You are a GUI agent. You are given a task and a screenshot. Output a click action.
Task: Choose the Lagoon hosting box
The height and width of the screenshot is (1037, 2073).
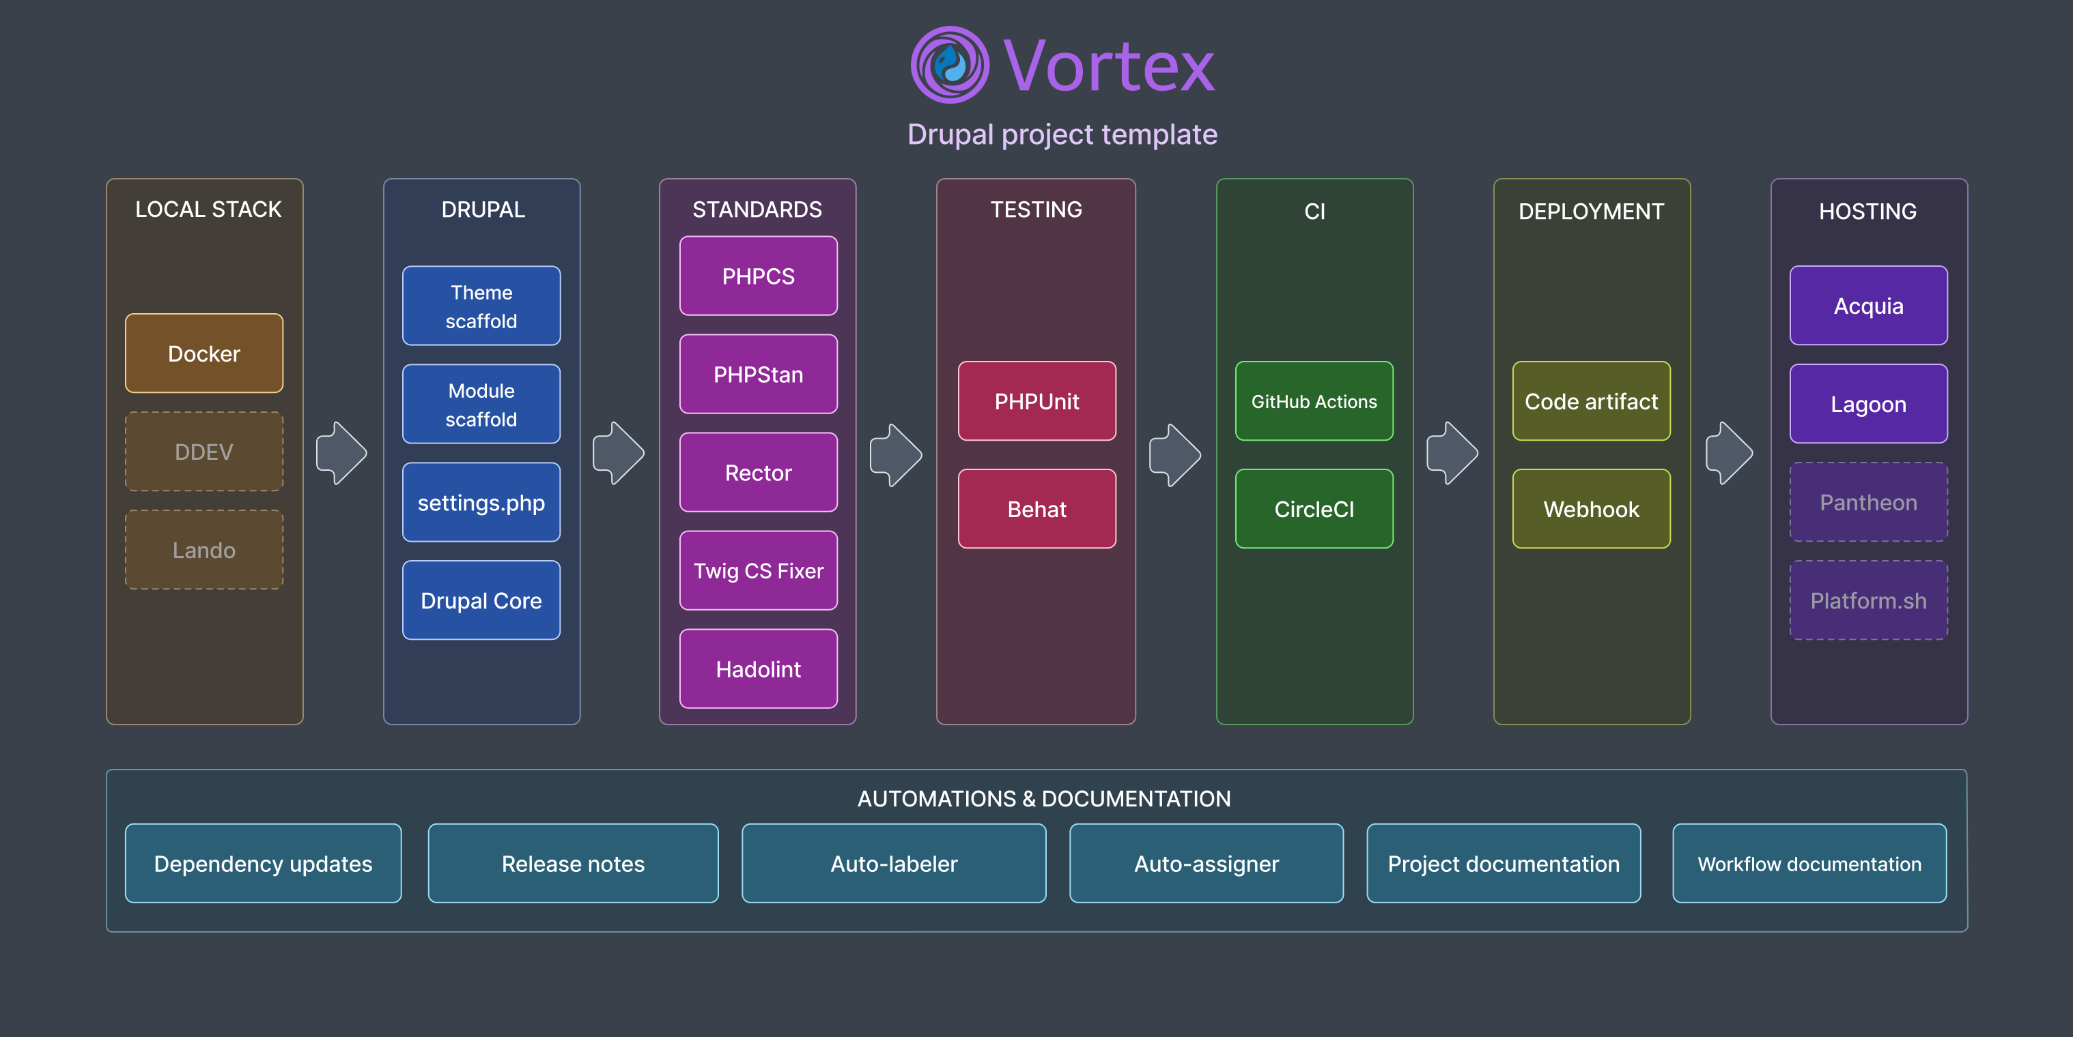[x=1869, y=405]
